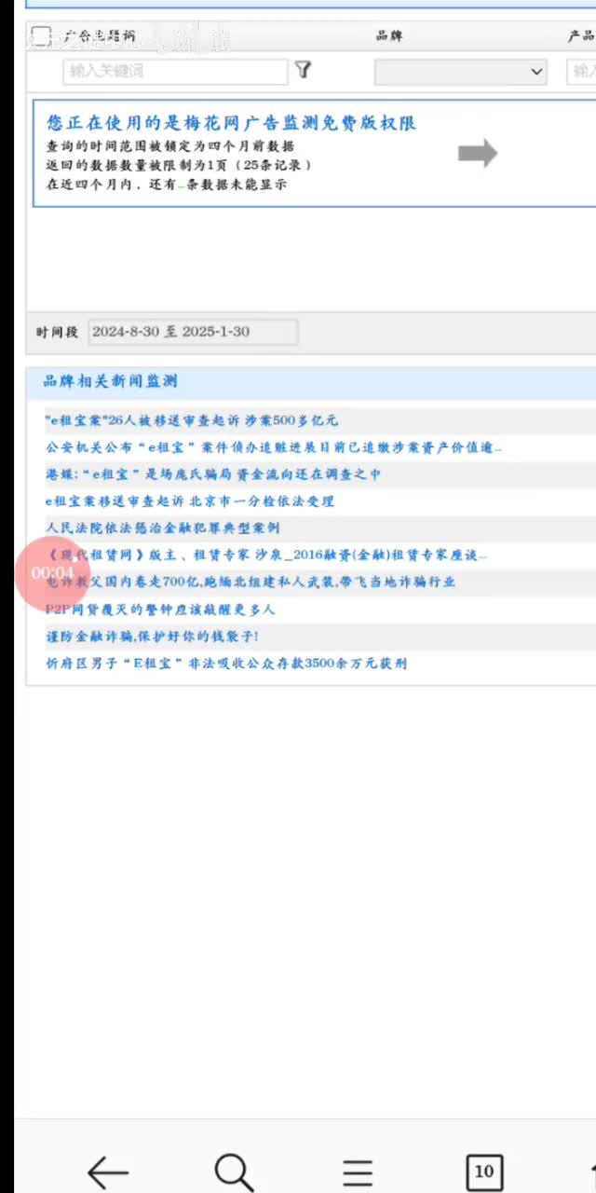
Task: Tick the 广告主题词 checkbox
Action: [x=41, y=36]
